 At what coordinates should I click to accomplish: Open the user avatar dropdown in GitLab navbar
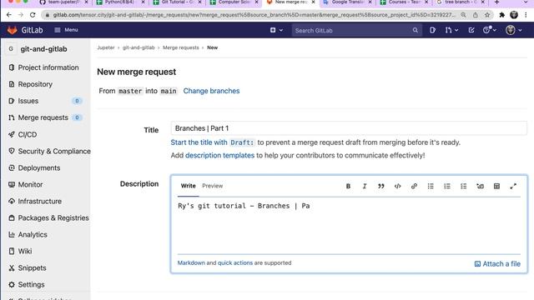pyautogui.click(x=514, y=30)
